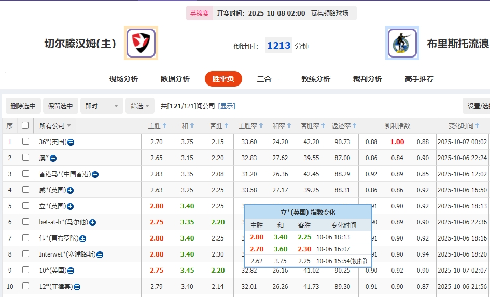This screenshot has width=490, height=297.
Task: Toggle the select-all checkbox in header
Action: tap(25, 125)
